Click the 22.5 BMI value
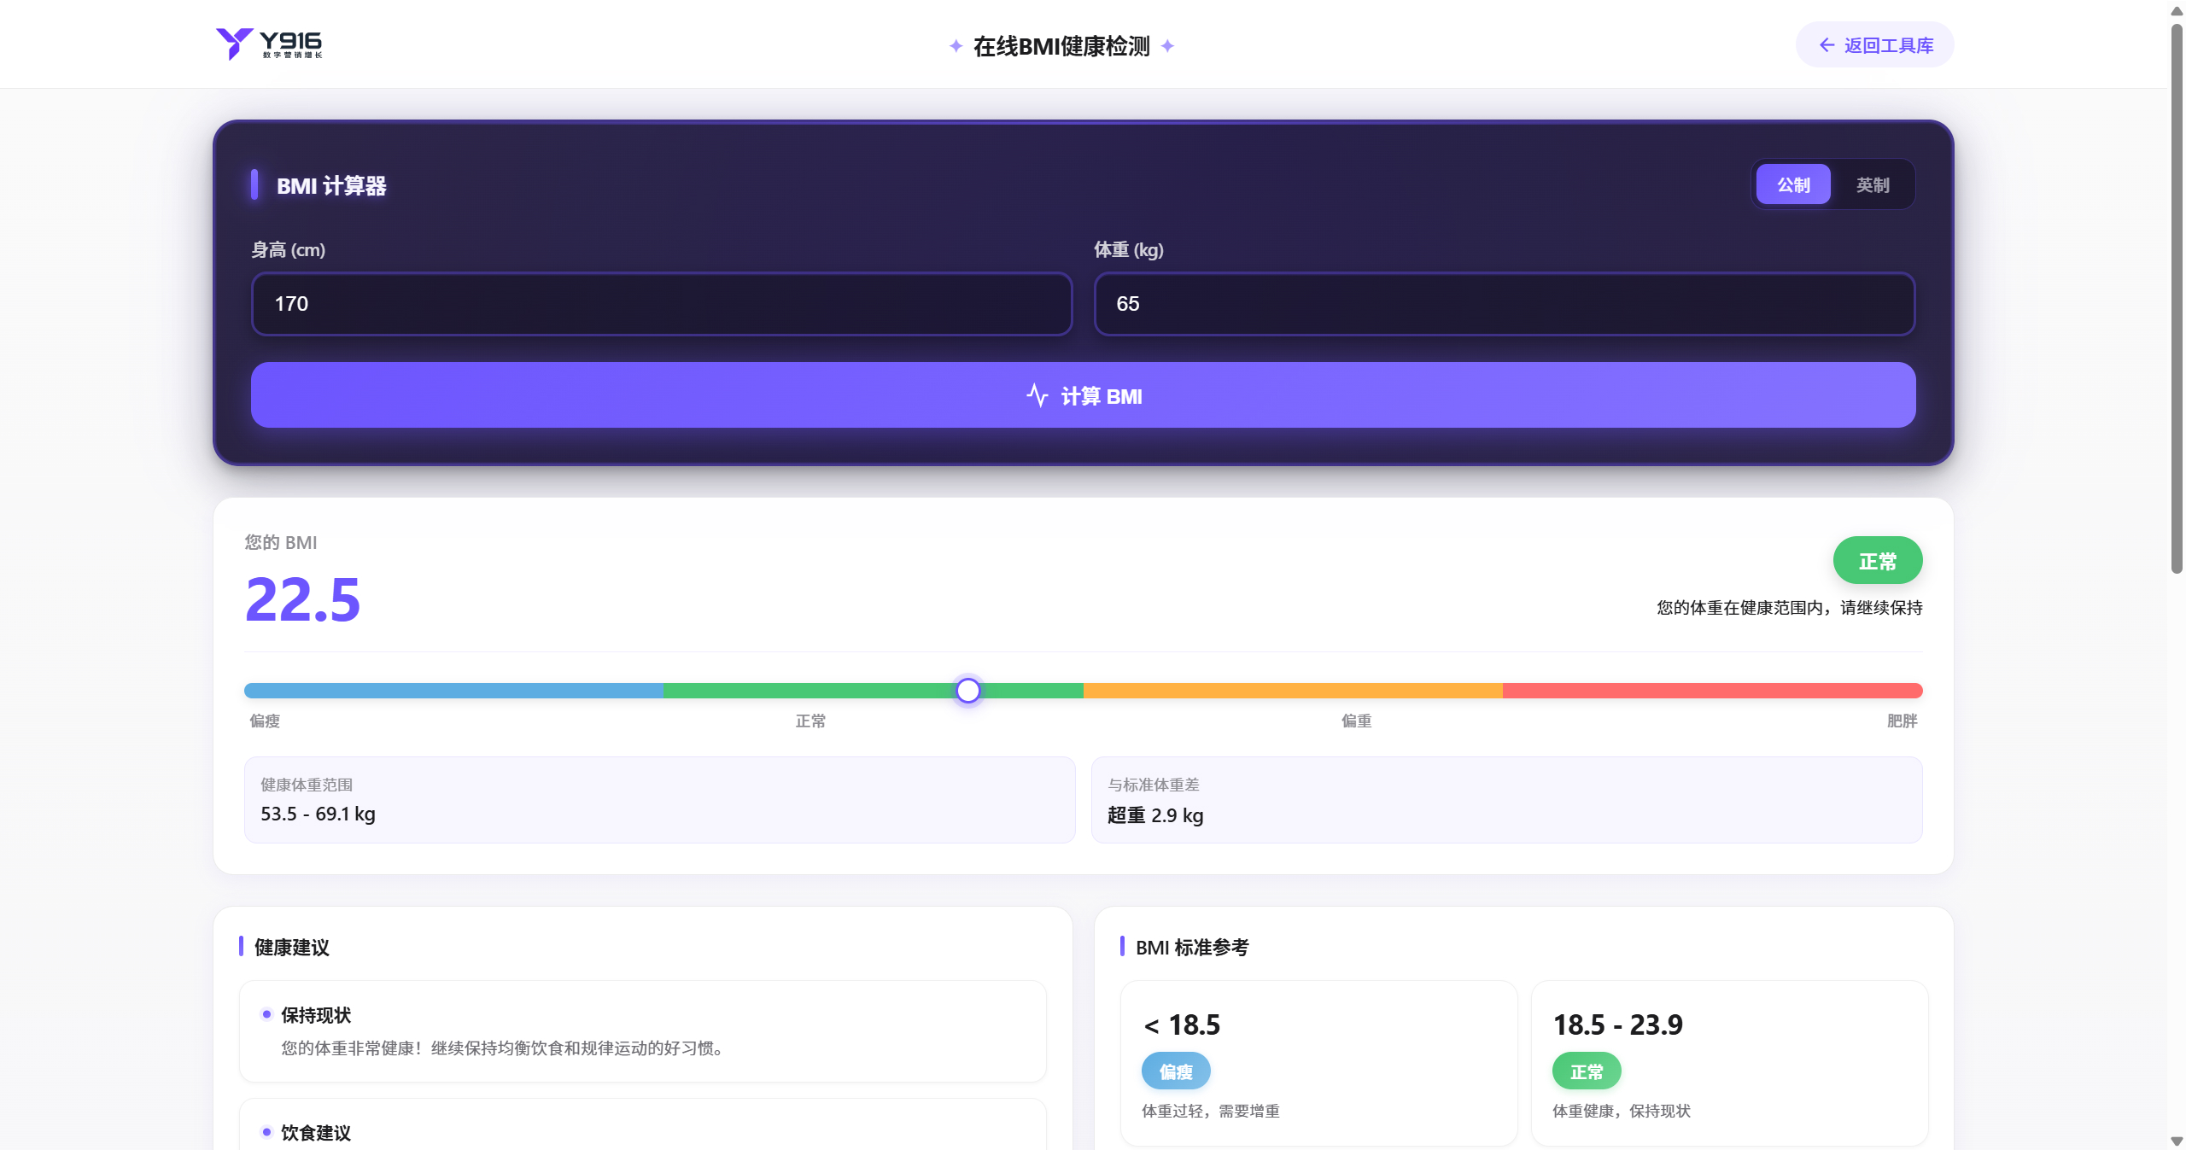 (x=303, y=599)
